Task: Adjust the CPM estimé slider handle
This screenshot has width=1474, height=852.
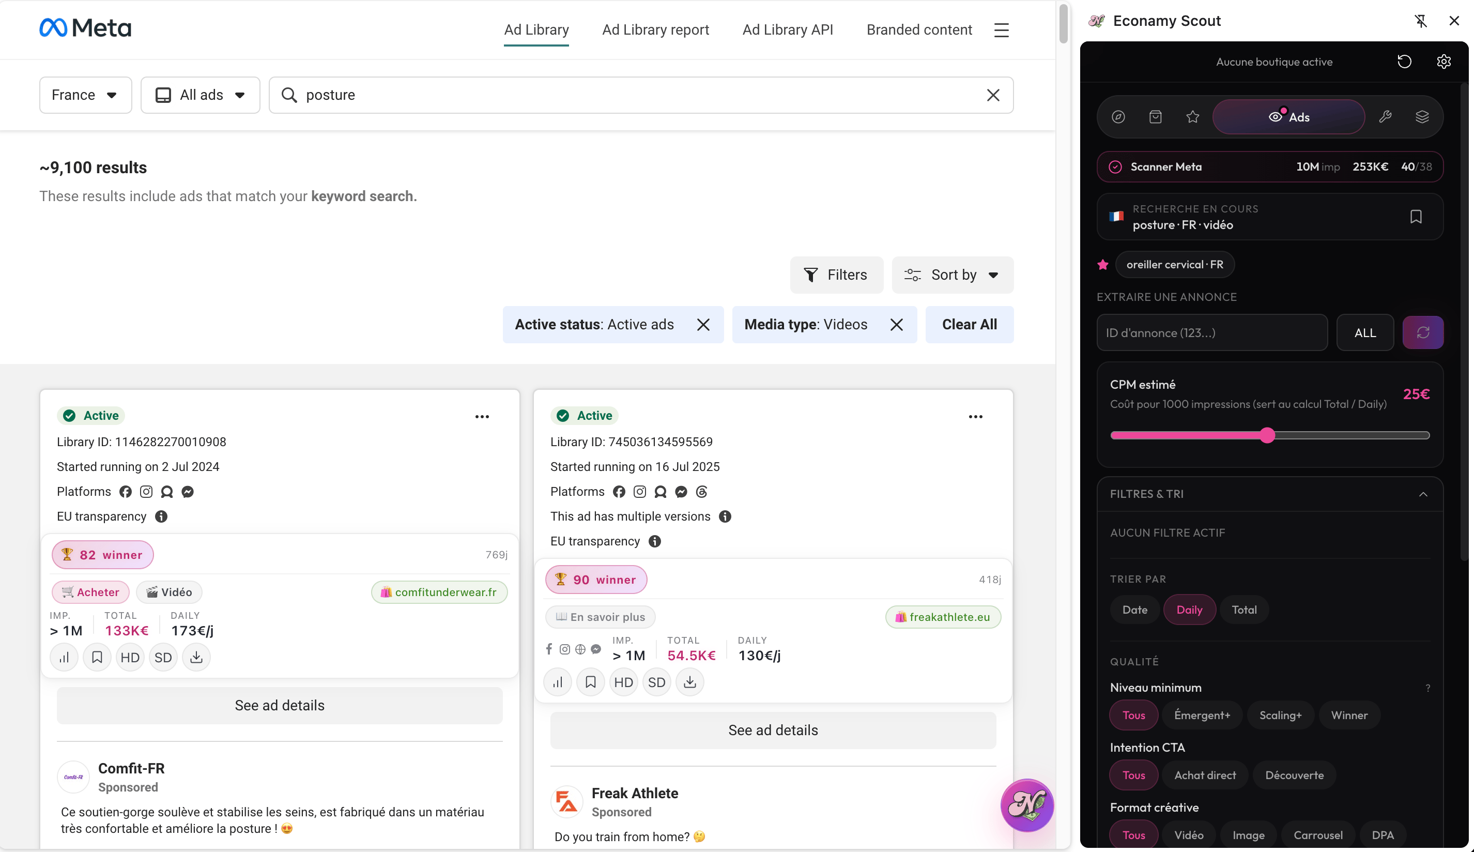Action: coord(1267,435)
